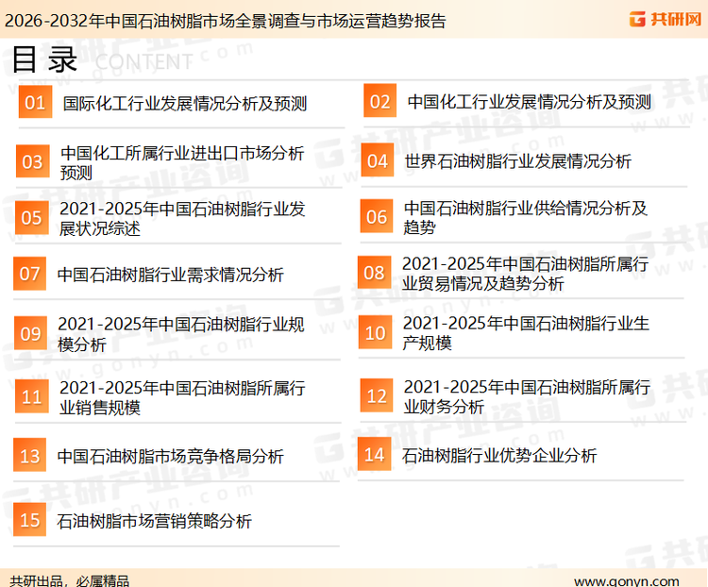Select chapter 石油树脂行业优势企业分析
708x587 pixels.
[x=499, y=455]
